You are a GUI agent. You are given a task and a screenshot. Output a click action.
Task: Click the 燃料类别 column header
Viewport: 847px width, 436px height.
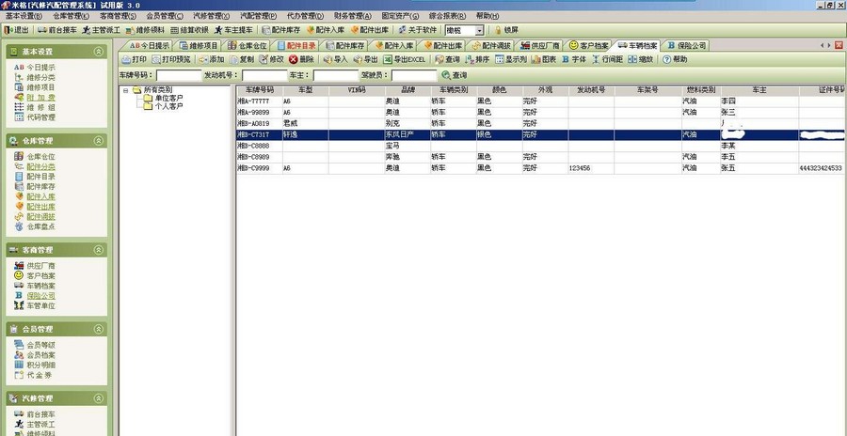pos(700,90)
